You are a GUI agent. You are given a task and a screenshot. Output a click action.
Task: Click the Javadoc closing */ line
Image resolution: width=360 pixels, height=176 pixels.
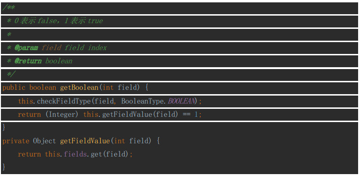pyautogui.click(x=180, y=75)
